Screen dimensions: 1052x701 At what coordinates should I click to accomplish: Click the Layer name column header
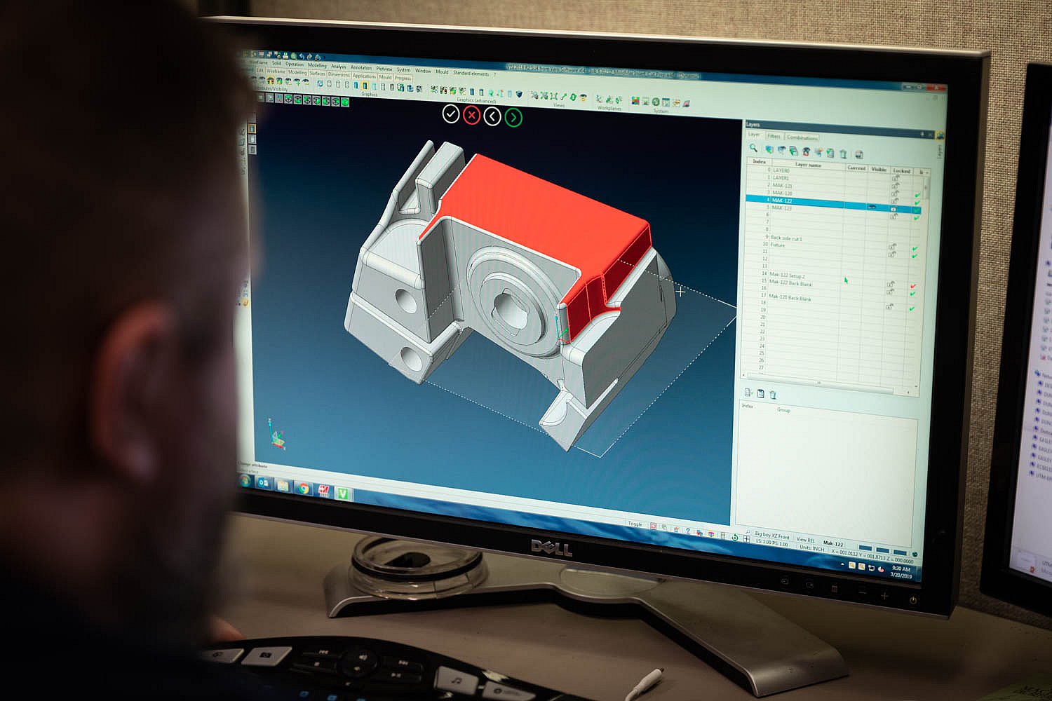click(x=808, y=165)
